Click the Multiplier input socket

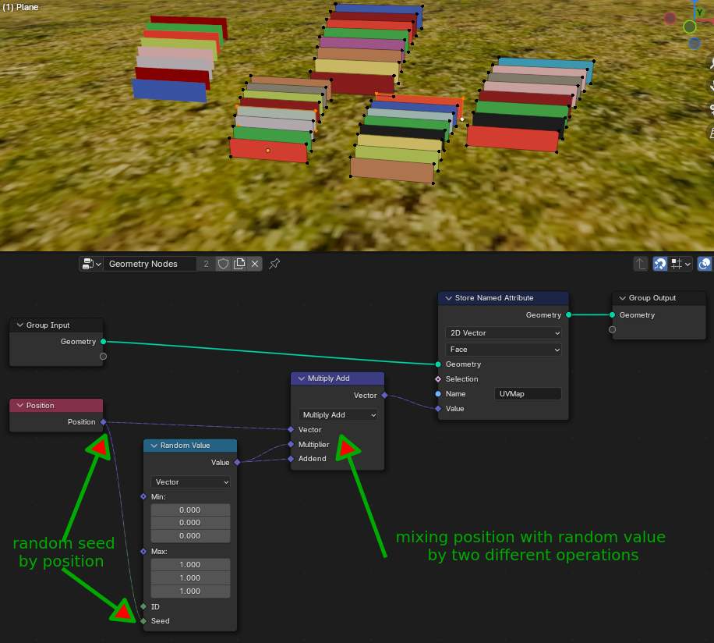point(291,444)
